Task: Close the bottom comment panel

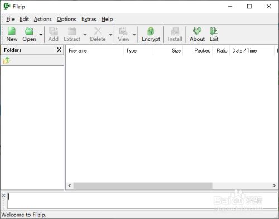Action: (3, 196)
